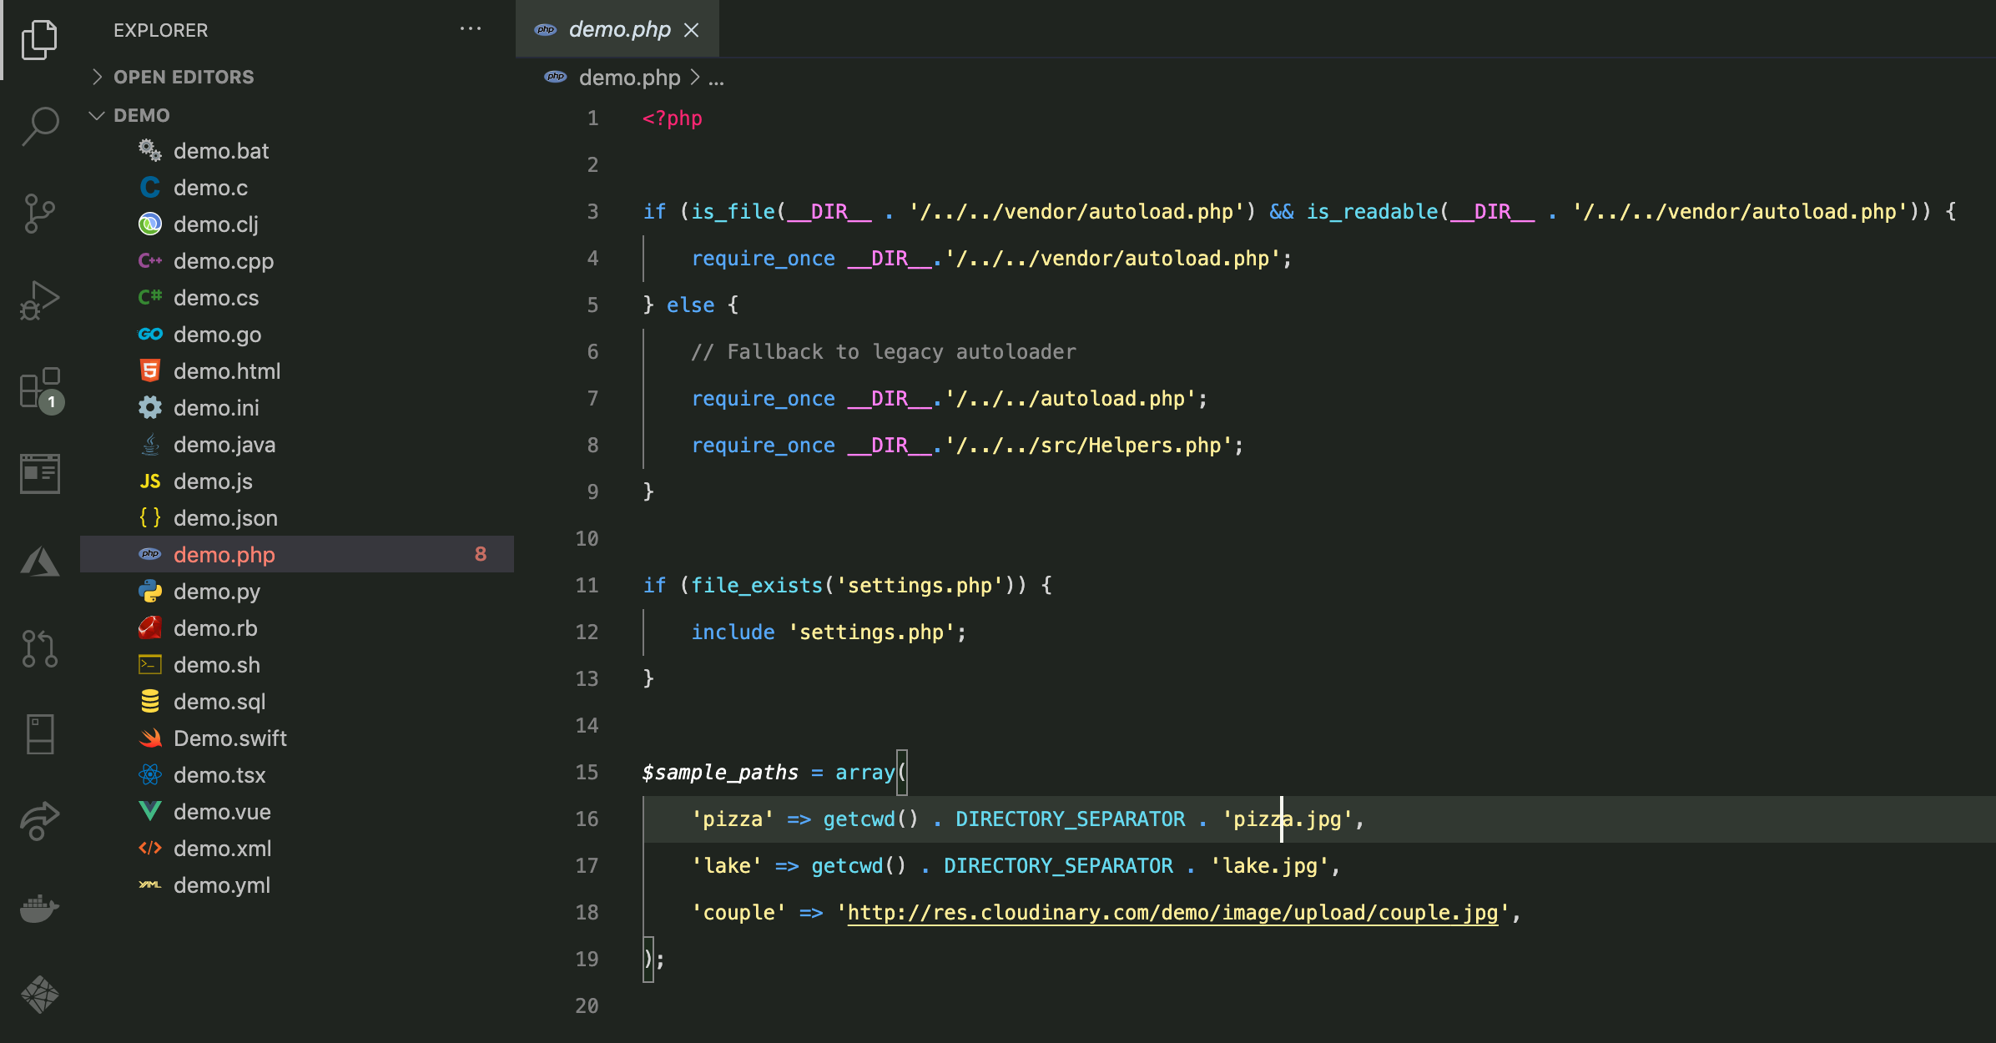Open the breadcrumb ellipsis after demo.php
1996x1043 pixels.
(x=714, y=78)
